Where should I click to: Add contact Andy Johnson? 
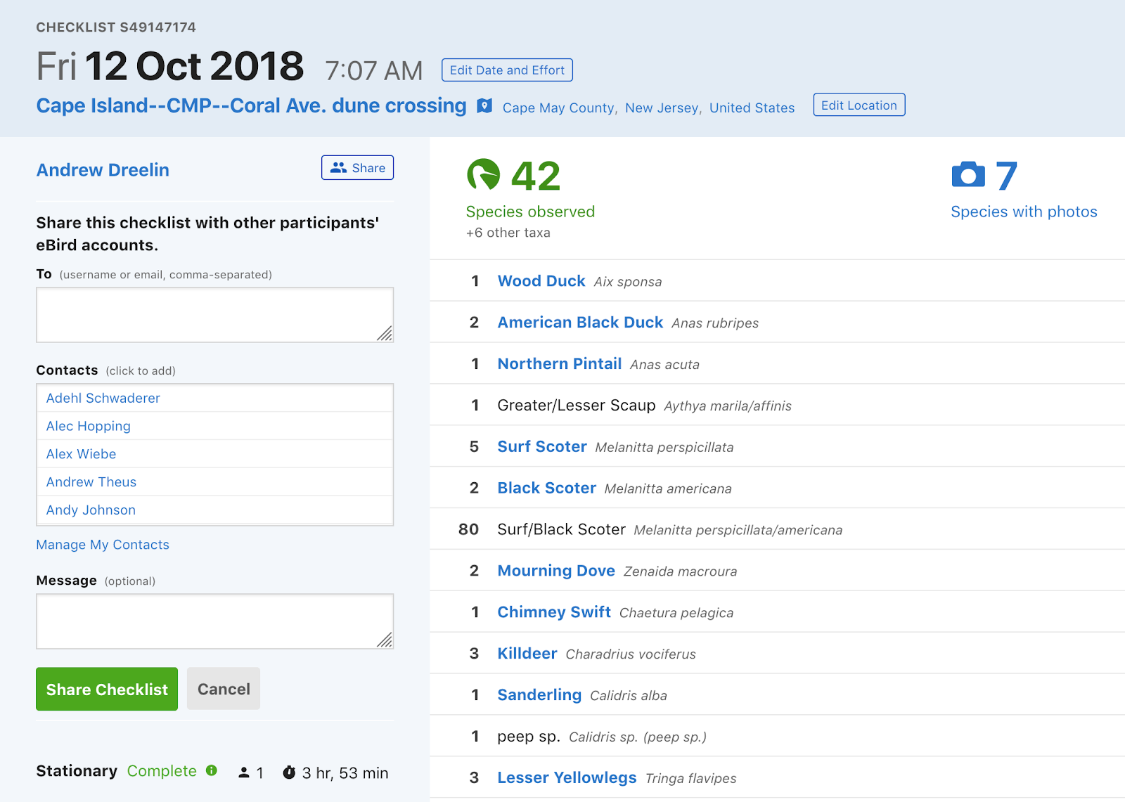pos(214,510)
